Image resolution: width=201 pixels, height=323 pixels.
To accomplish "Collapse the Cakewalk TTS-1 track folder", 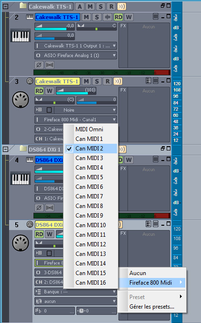I will 5,6.
